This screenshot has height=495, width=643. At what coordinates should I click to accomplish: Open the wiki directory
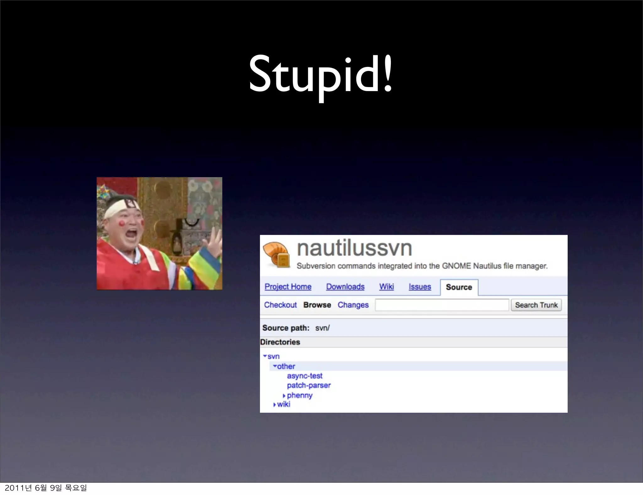pos(284,404)
